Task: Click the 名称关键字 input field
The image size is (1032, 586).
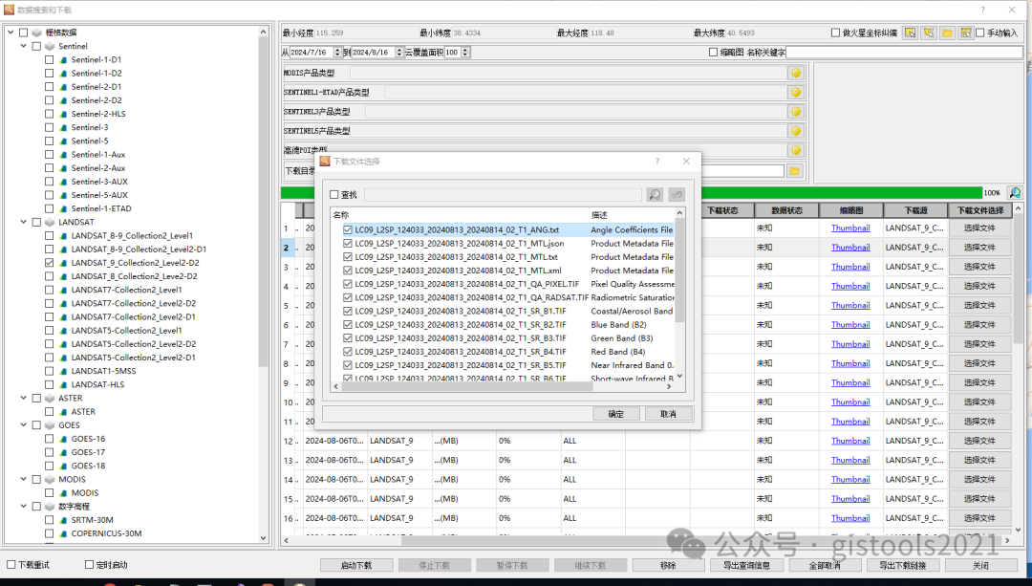Action: point(904,52)
